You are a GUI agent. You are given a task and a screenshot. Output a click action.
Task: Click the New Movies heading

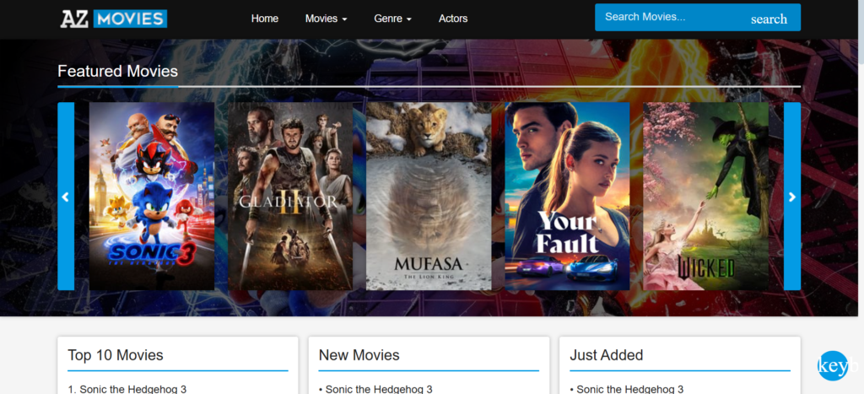[359, 355]
